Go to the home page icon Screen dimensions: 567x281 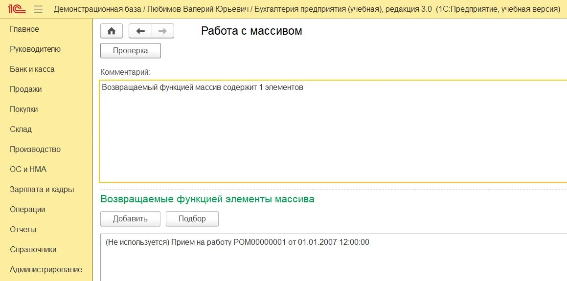pos(112,31)
